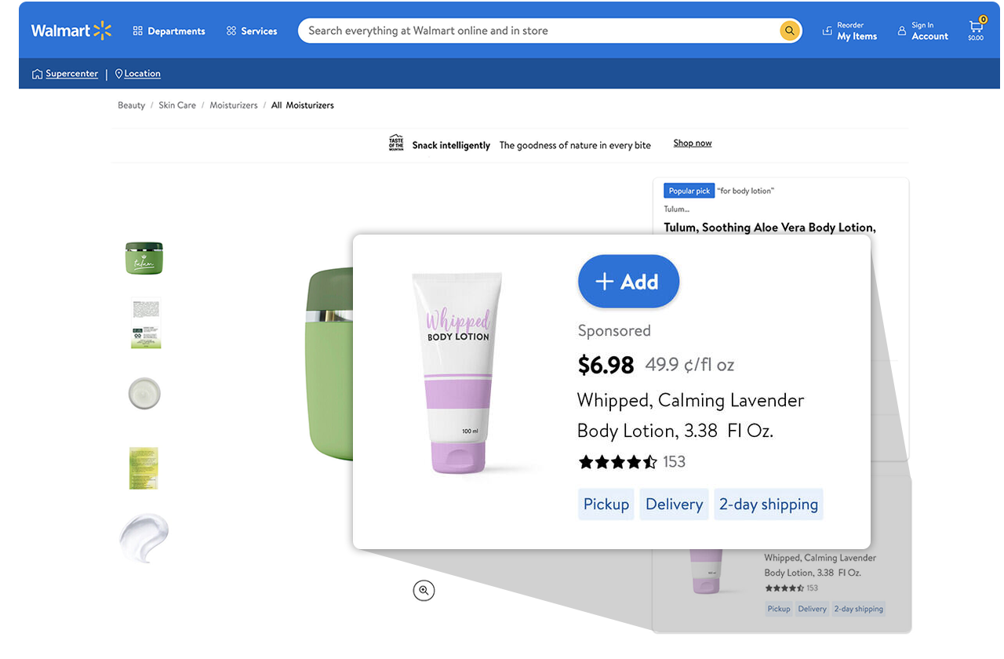This screenshot has height=659, width=1004.
Task: Click the Shop now ad link
Action: (x=693, y=143)
